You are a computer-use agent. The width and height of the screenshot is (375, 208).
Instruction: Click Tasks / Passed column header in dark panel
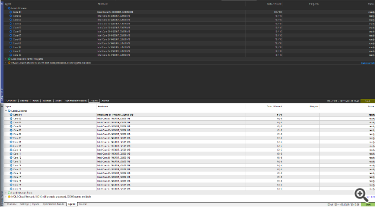(274, 4)
